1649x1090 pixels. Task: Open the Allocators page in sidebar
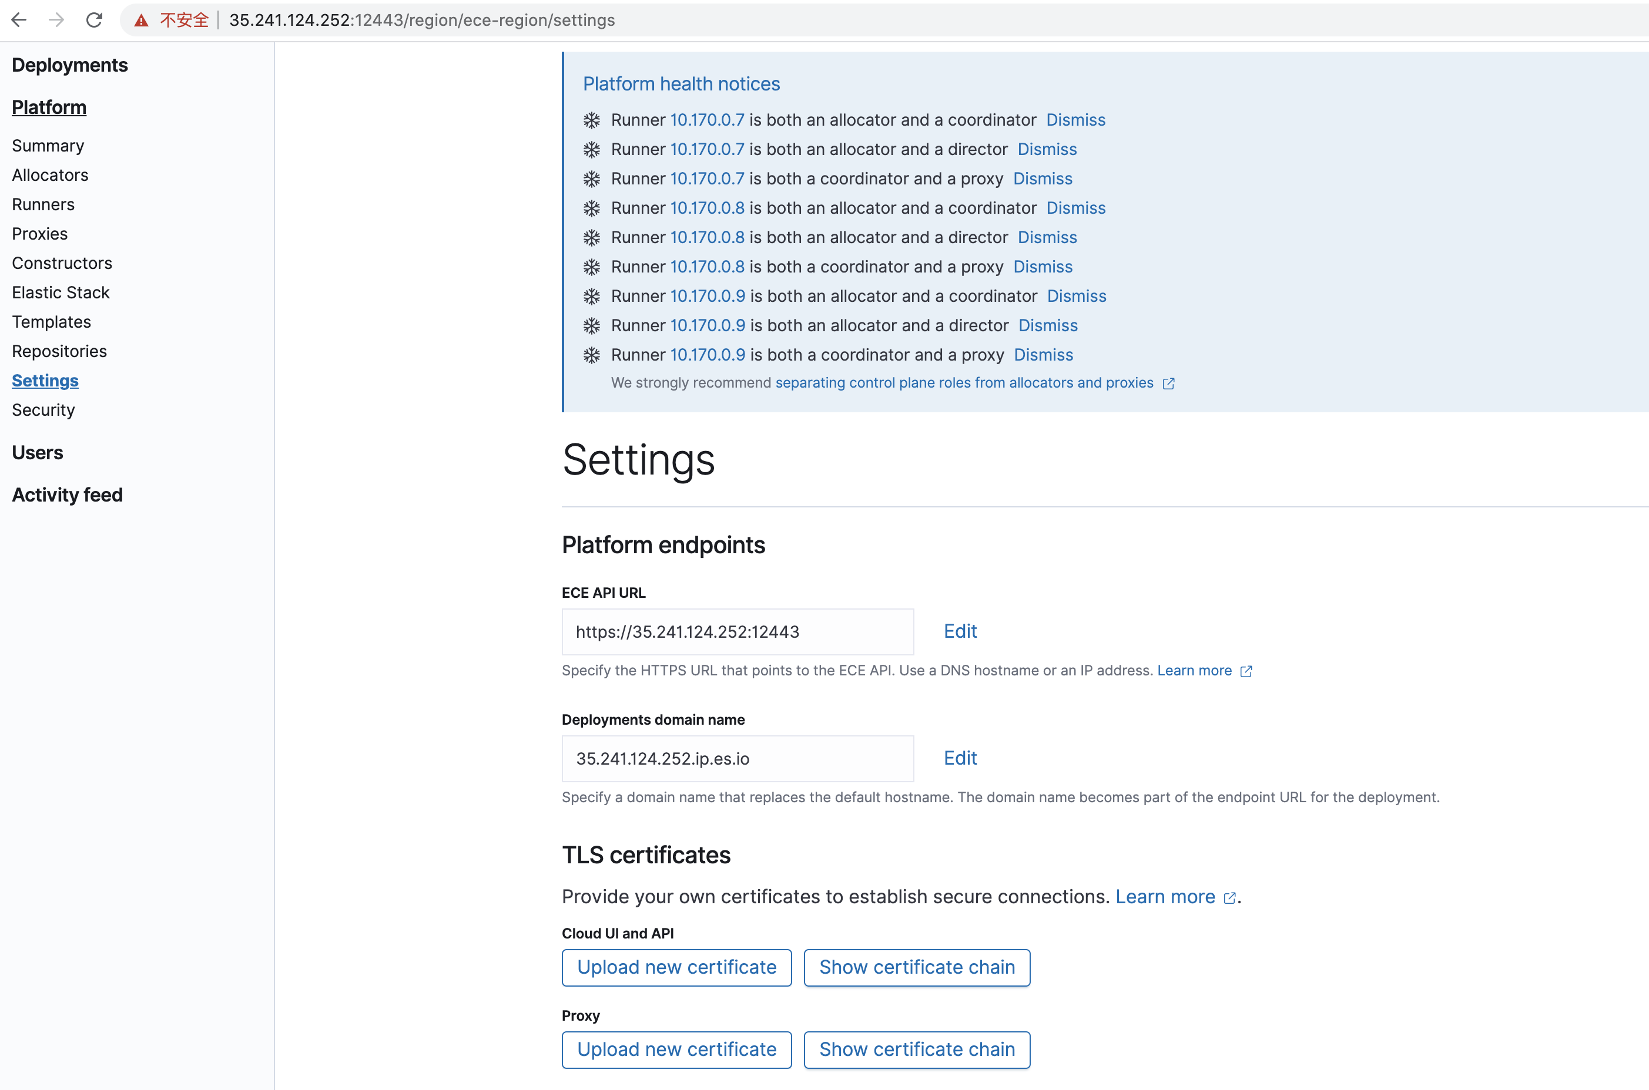point(50,175)
